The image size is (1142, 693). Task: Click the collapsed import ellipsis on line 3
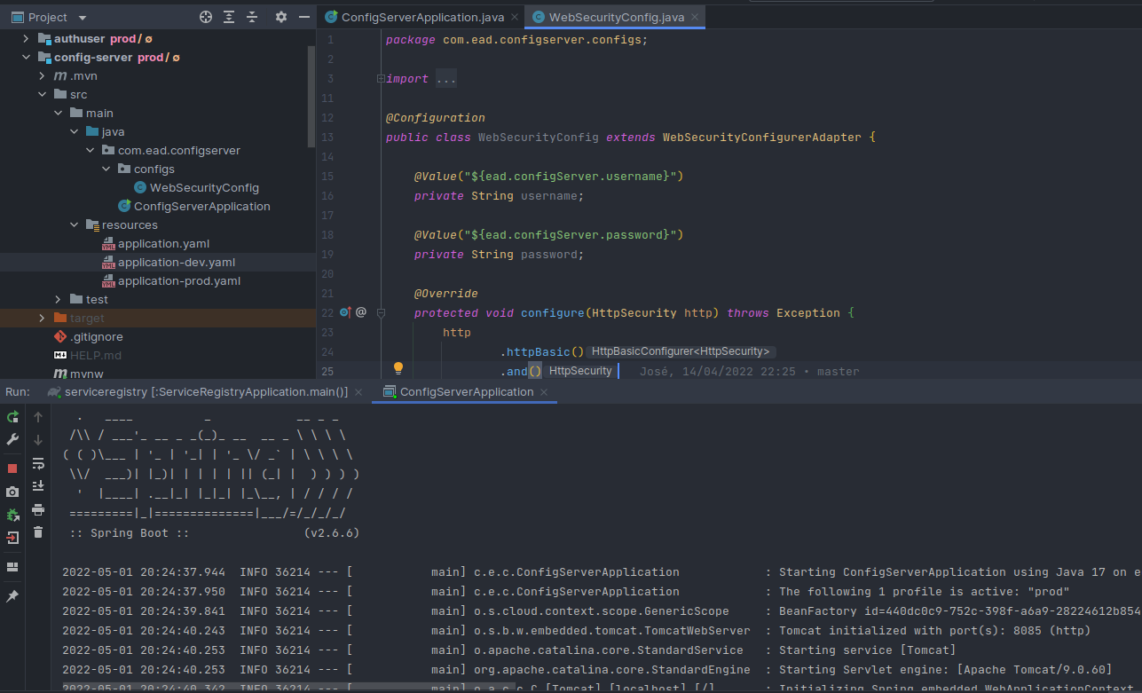point(446,79)
